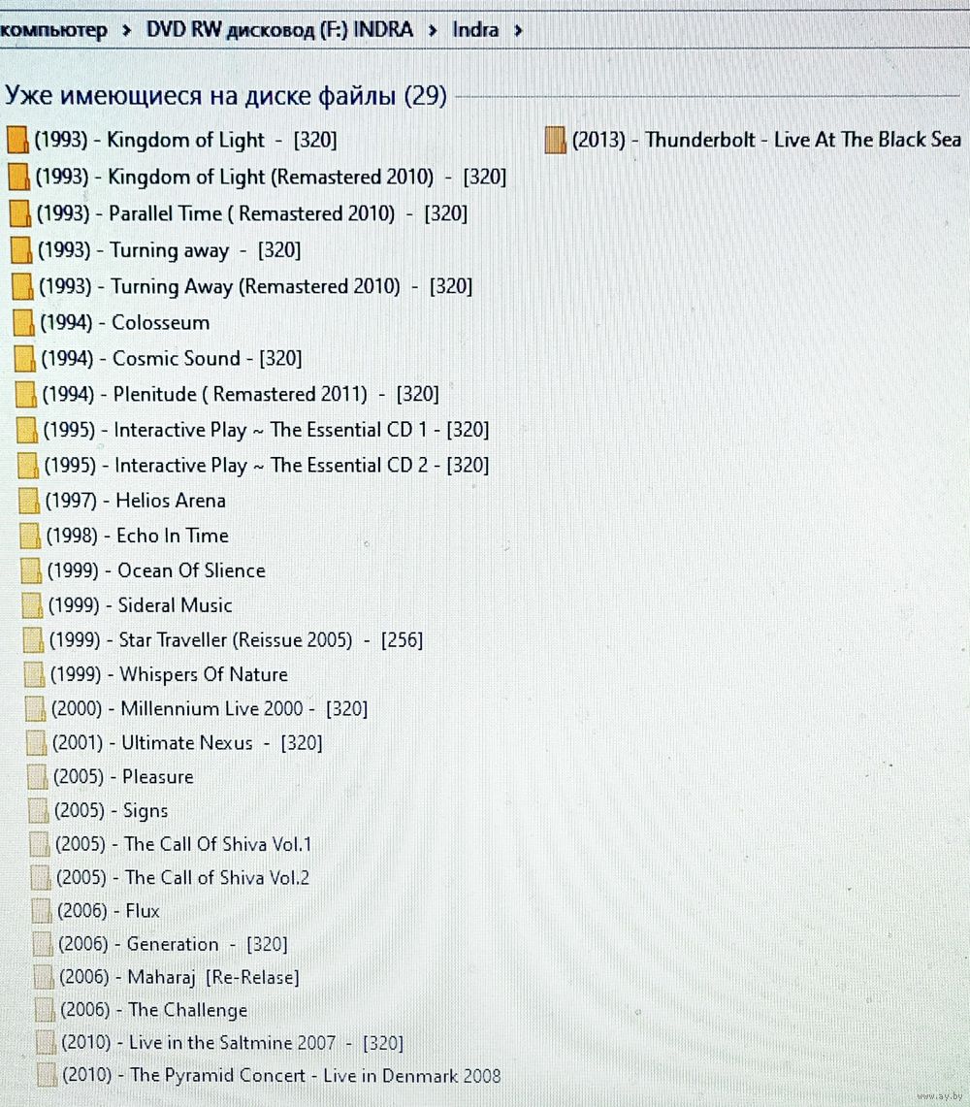Click the Whispers Of Nature folder icon
The image size is (970, 1107).
coord(34,675)
